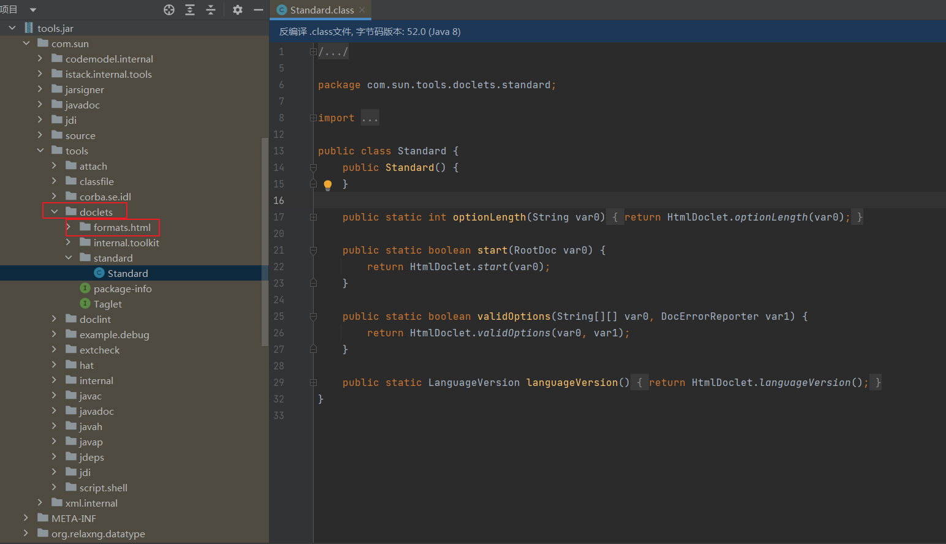Click the yellow light bulb intention icon

[x=328, y=184]
